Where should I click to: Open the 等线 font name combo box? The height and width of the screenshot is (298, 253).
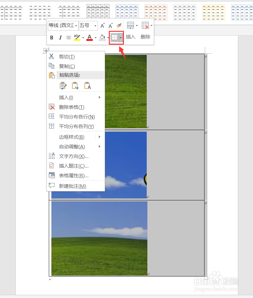[63, 25]
